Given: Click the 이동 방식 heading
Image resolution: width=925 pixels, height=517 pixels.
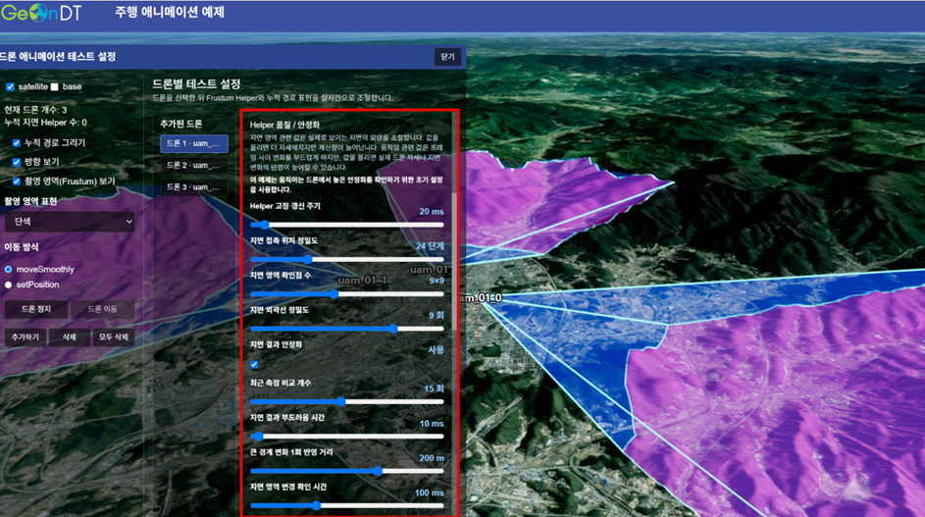Looking at the screenshot, I should point(22,246).
